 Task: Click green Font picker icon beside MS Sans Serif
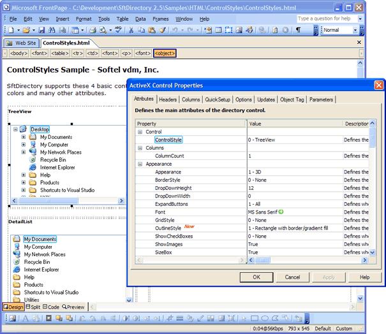point(281,212)
